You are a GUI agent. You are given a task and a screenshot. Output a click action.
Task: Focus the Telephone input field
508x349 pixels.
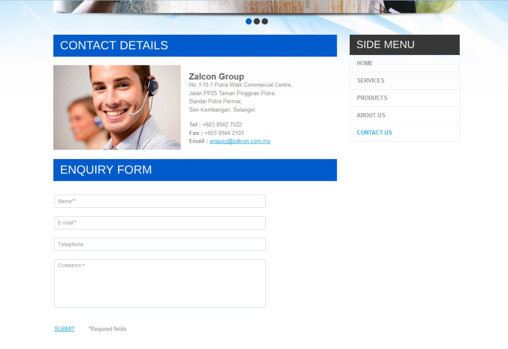point(160,244)
